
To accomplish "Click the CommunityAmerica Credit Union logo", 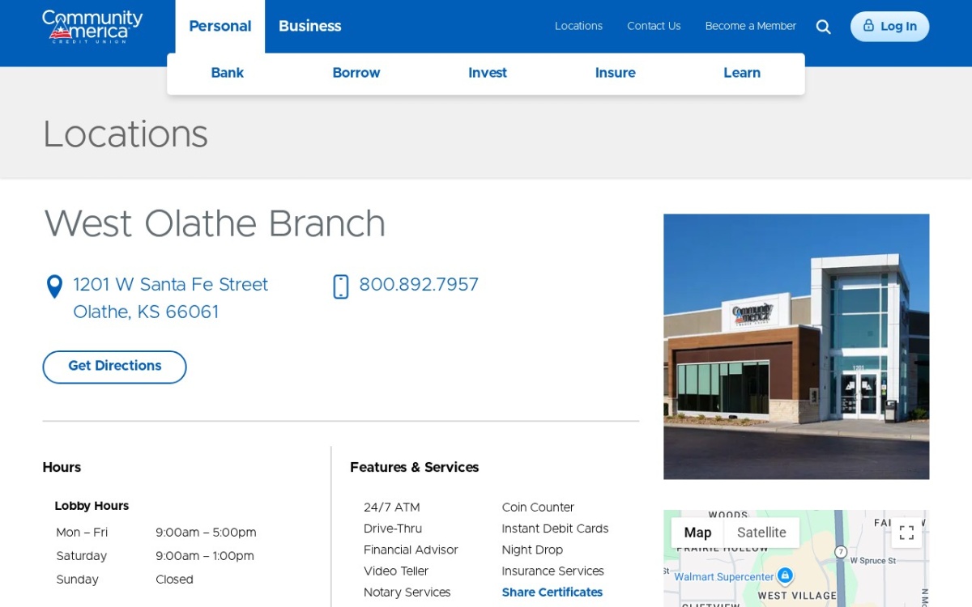I will pyautogui.click(x=92, y=27).
